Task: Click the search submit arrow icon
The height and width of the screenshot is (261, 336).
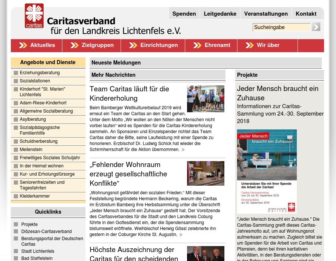Action: pyautogui.click(x=315, y=27)
